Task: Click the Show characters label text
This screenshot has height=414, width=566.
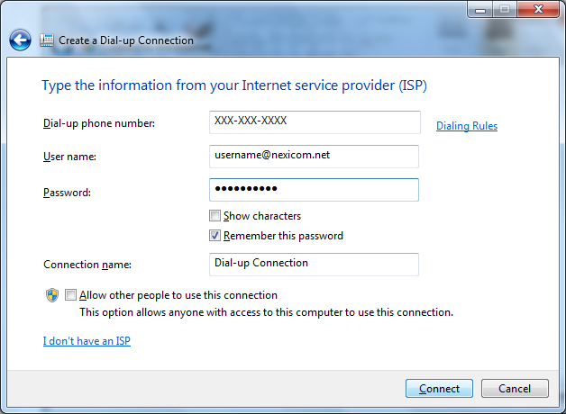Action: 262,216
